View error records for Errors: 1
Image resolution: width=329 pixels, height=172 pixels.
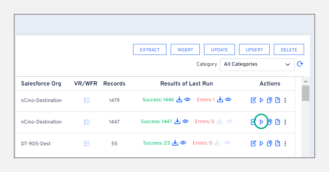(228, 100)
